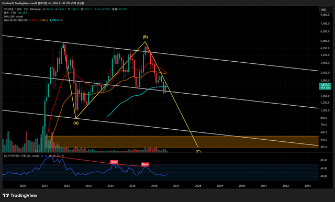Click the RSI divergence indicator legend
The width and height of the screenshot is (335, 202).
click(21, 156)
